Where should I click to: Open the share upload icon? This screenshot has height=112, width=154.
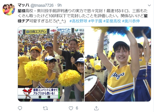pyautogui.click(x=96, y=108)
